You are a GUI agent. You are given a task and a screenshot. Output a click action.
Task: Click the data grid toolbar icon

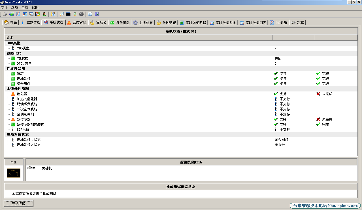coord(25,14)
